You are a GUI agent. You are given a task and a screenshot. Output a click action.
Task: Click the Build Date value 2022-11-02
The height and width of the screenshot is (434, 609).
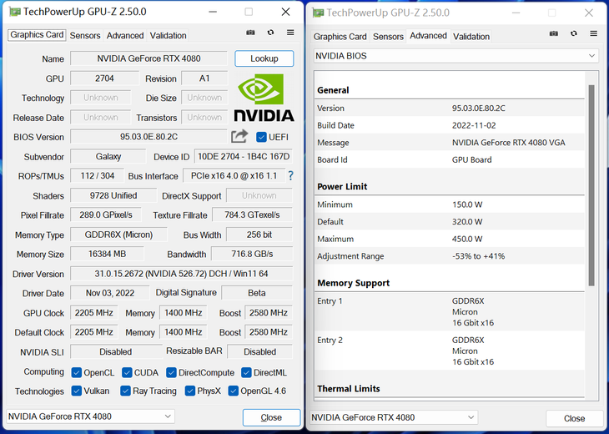[x=474, y=125]
